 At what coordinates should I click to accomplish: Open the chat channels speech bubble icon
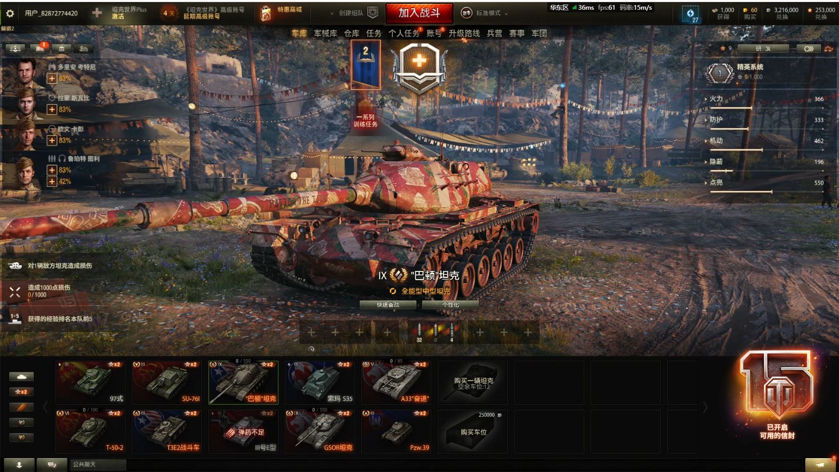click(52, 465)
